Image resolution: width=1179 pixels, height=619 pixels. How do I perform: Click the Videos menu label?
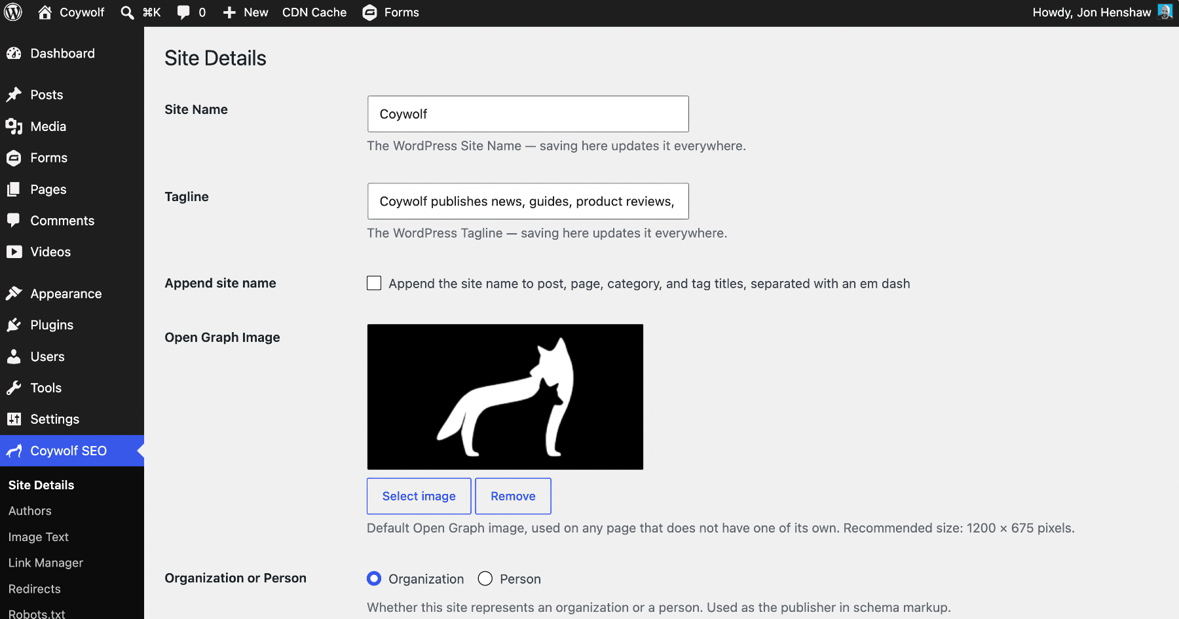pos(50,252)
